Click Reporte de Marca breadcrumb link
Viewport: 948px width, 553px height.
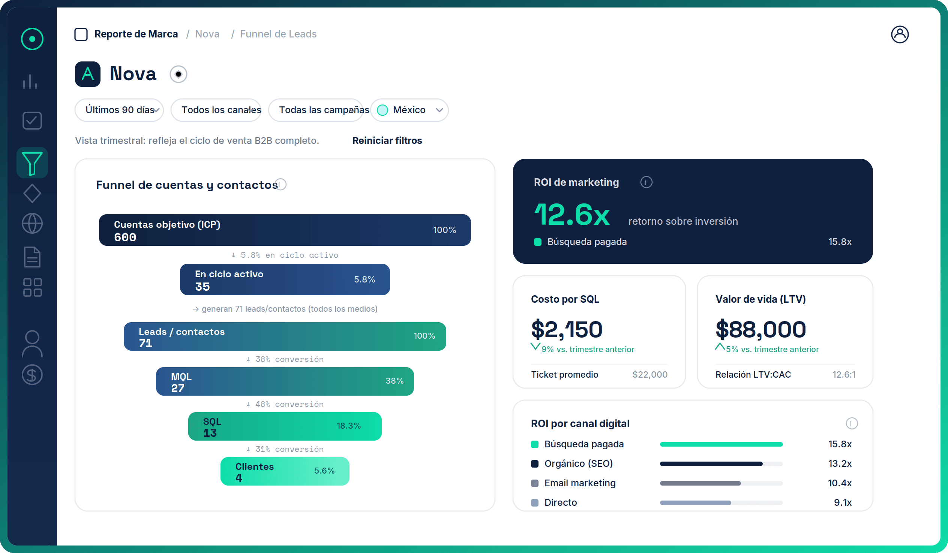click(136, 34)
